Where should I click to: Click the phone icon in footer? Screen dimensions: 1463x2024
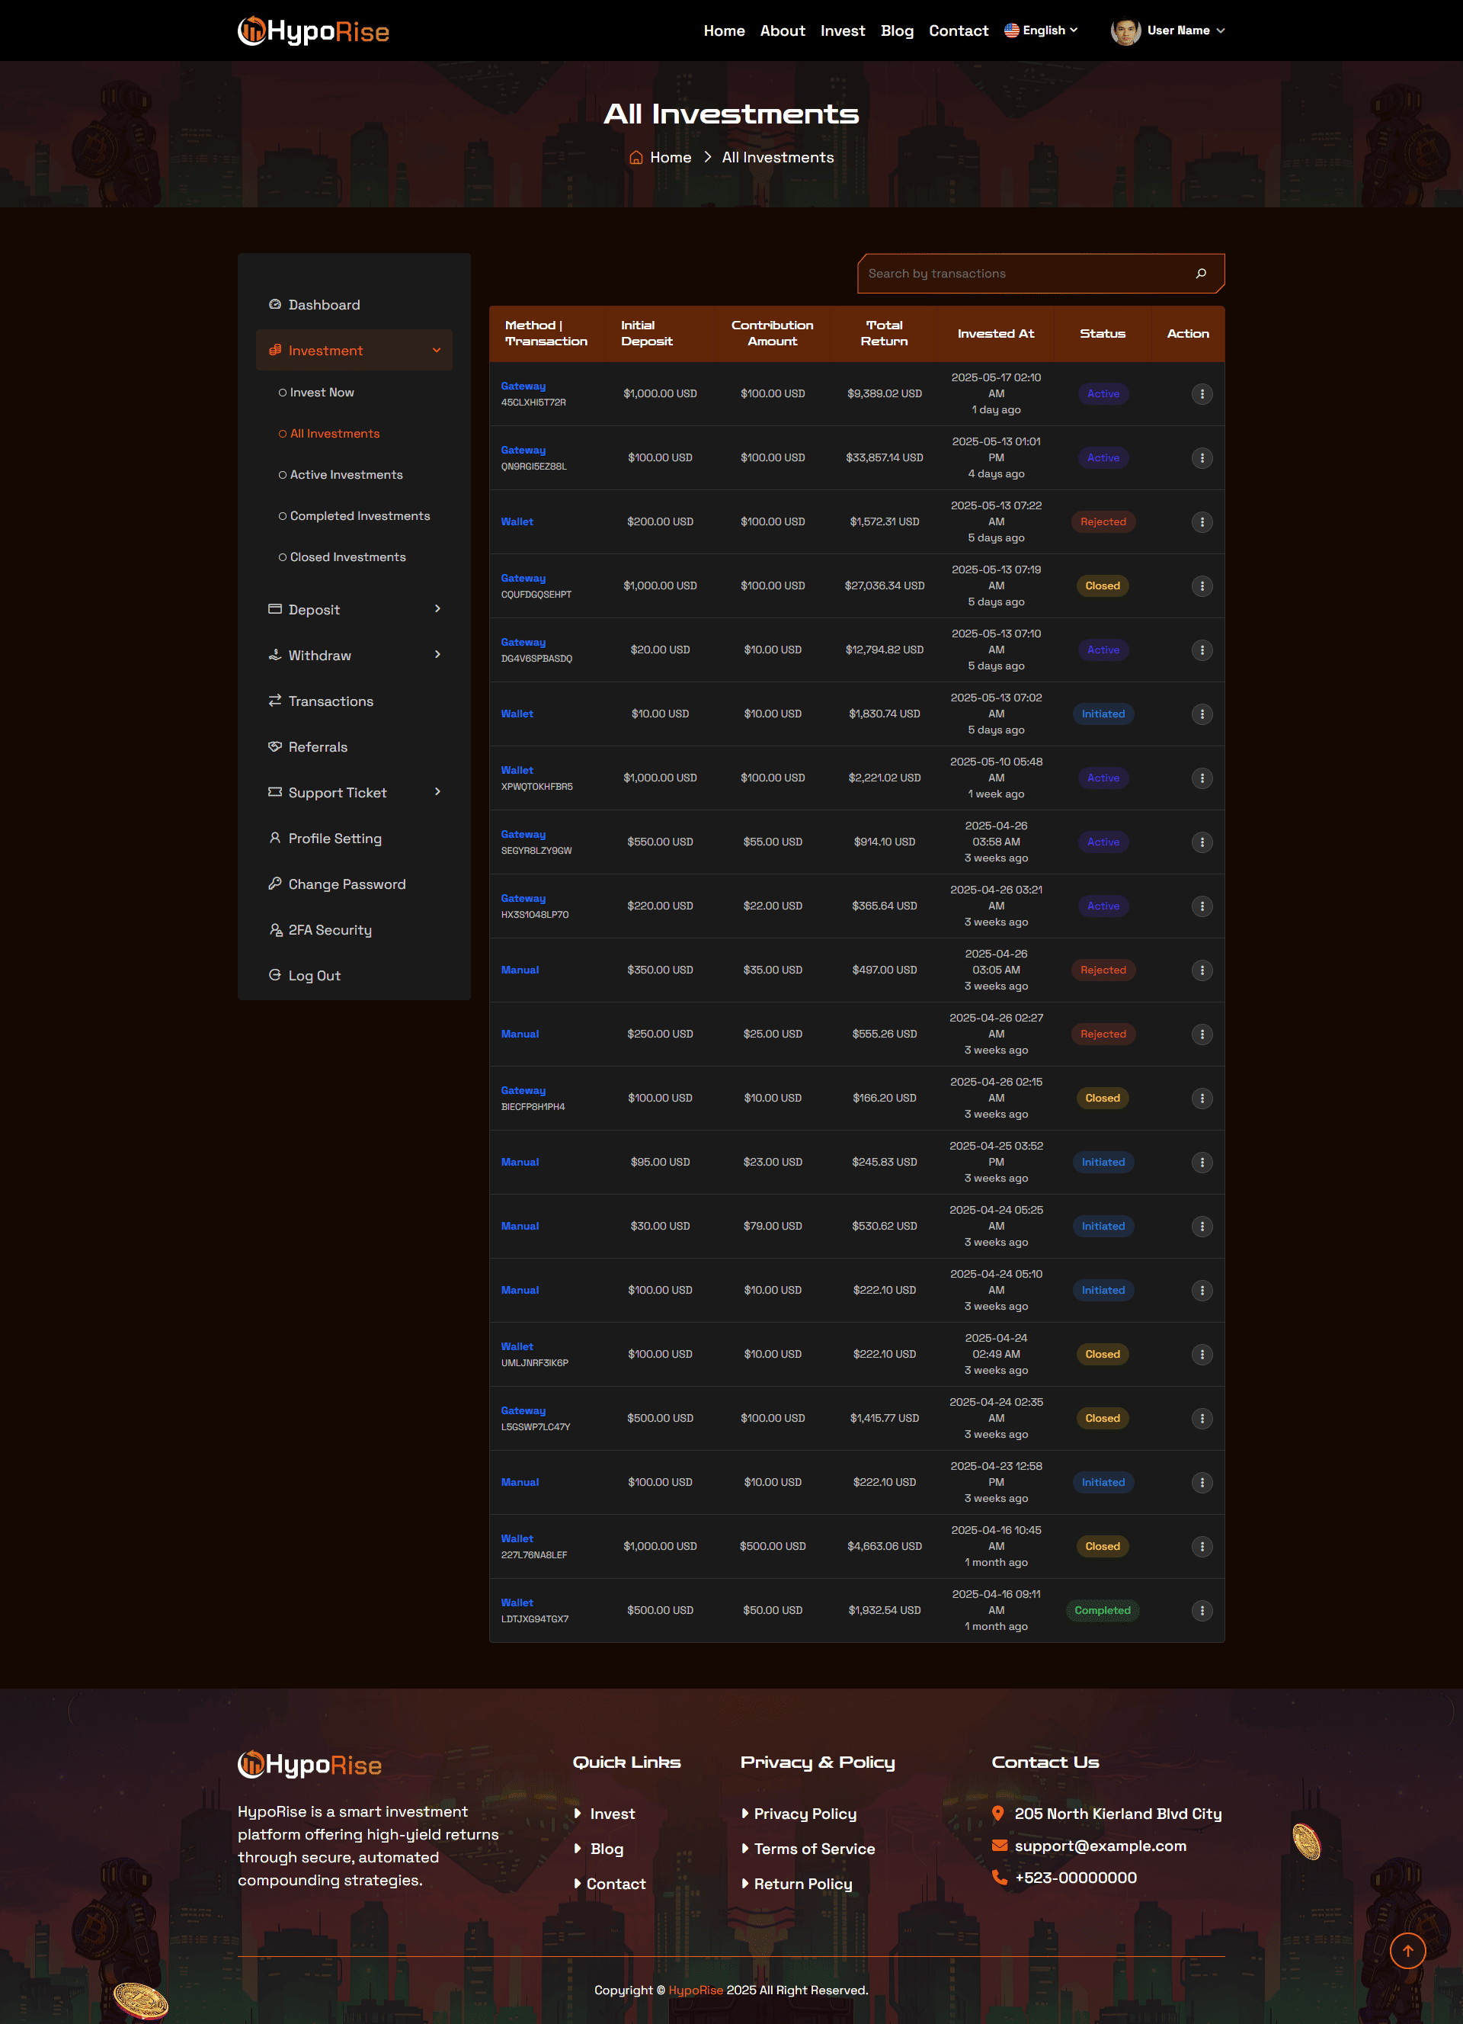tap(999, 1878)
